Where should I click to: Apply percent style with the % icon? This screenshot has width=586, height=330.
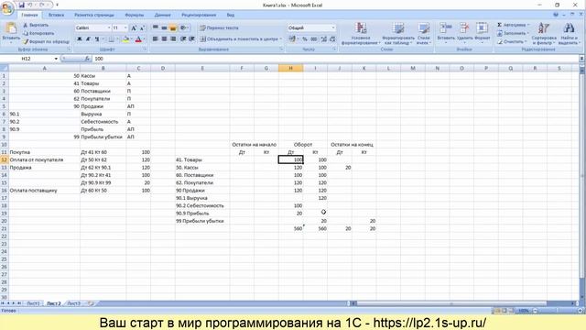(x=305, y=38)
